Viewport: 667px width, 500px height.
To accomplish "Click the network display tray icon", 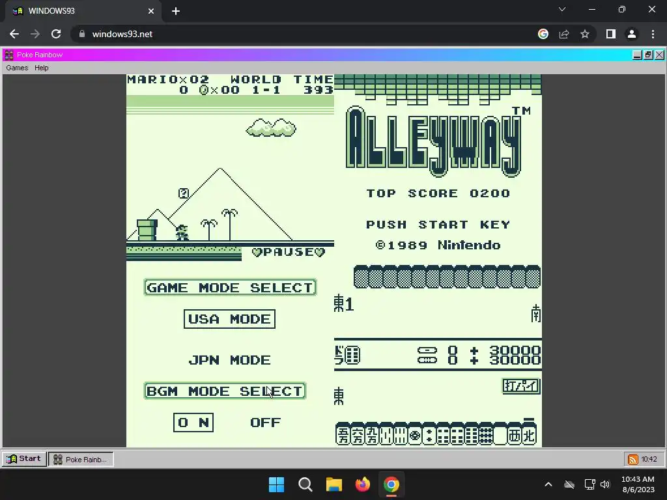I will click(x=589, y=484).
